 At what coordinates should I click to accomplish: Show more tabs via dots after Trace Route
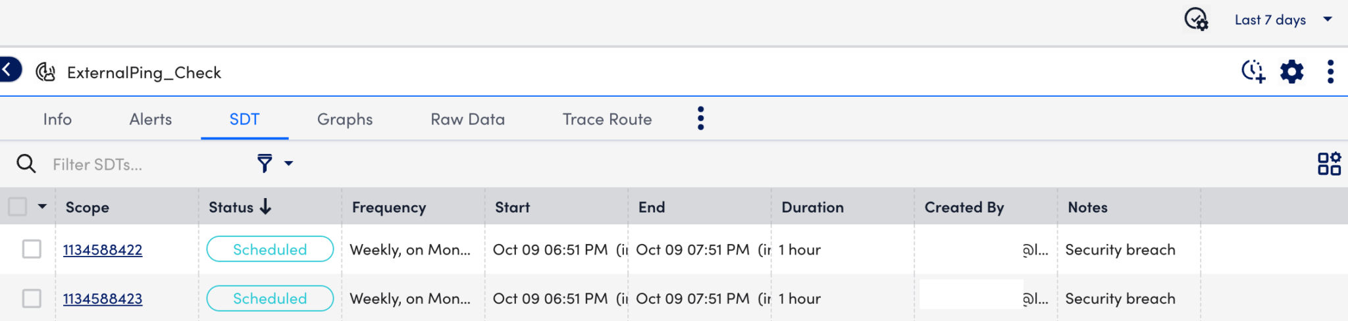700,118
